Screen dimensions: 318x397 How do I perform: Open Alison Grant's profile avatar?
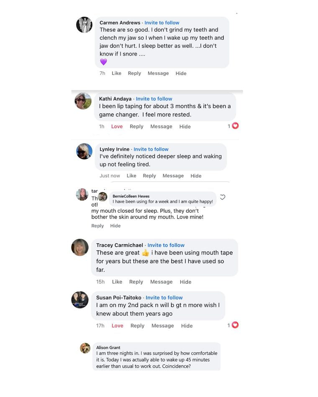(x=85, y=348)
